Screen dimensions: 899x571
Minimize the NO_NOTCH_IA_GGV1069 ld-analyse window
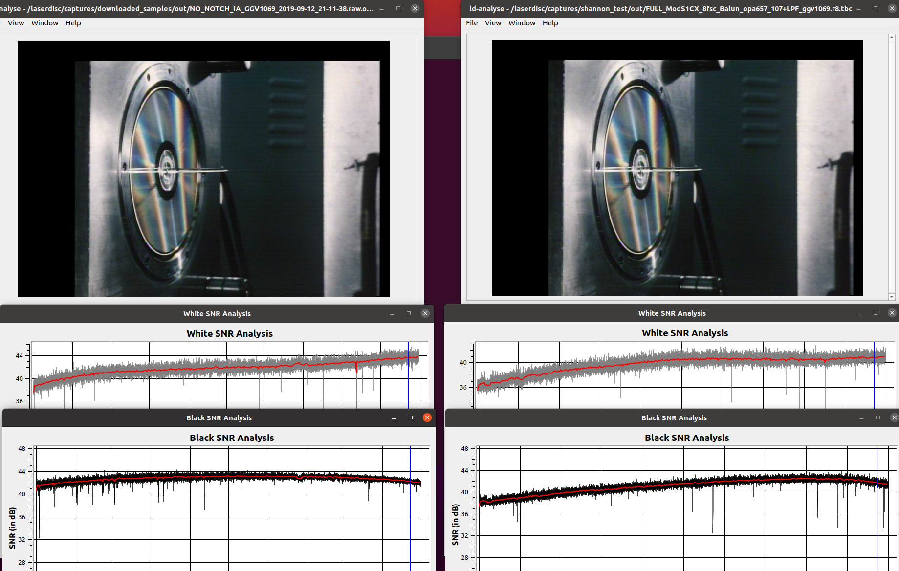tap(382, 8)
